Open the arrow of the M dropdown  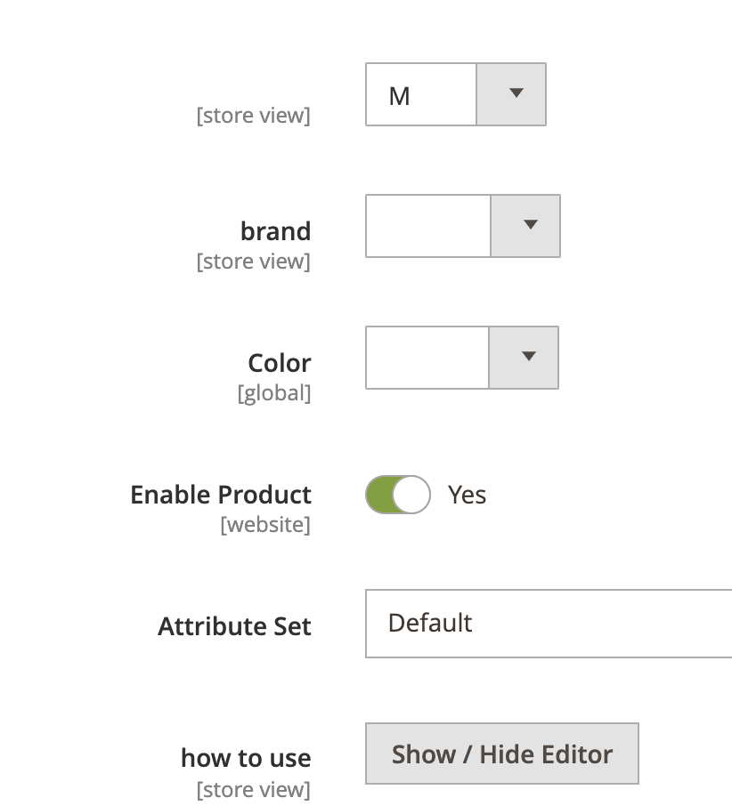coord(511,94)
